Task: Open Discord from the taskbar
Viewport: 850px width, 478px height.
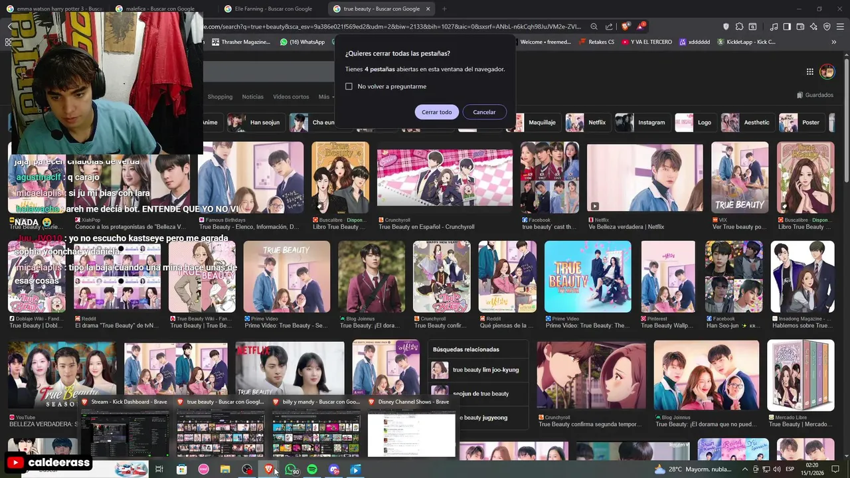Action: point(334,469)
